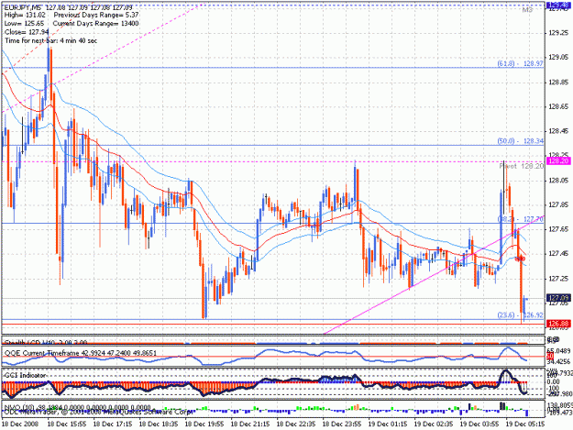Screen dimensions: 573x430
Task: Click the 128.65 price axis value
Action: [x=558, y=106]
